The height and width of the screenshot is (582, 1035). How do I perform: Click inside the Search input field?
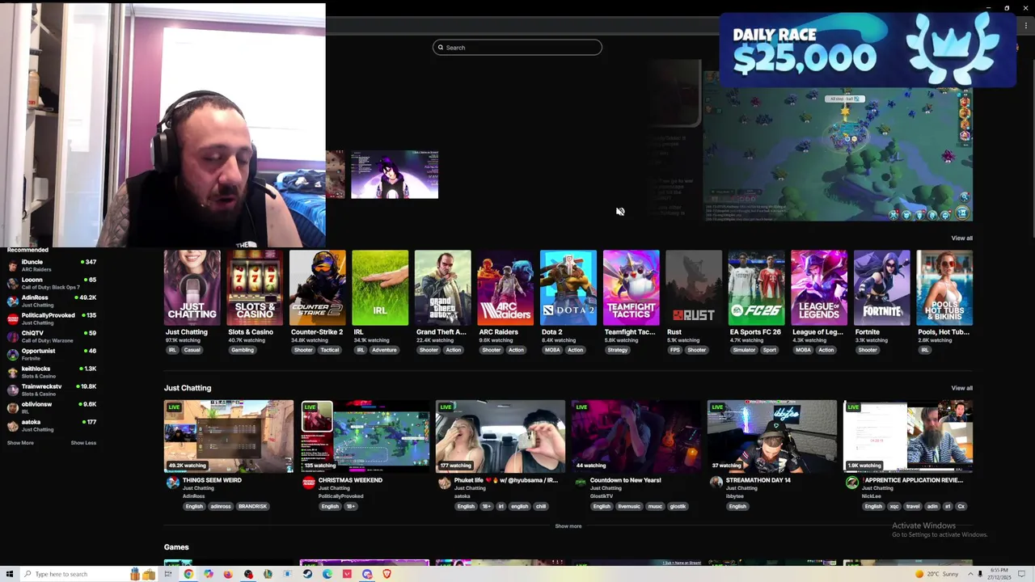(x=517, y=48)
